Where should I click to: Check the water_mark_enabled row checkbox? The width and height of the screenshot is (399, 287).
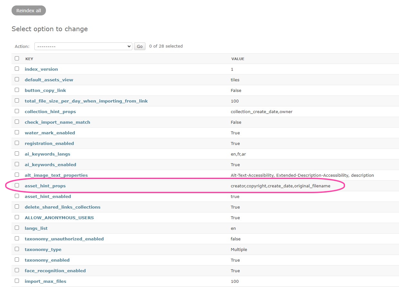[17, 132]
